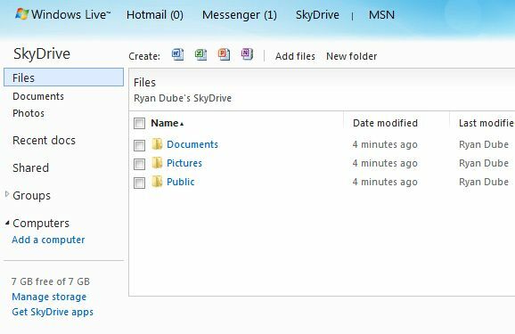Click the Computers sidebar label
Image resolution: width=515 pixels, height=334 pixels.
[41, 224]
